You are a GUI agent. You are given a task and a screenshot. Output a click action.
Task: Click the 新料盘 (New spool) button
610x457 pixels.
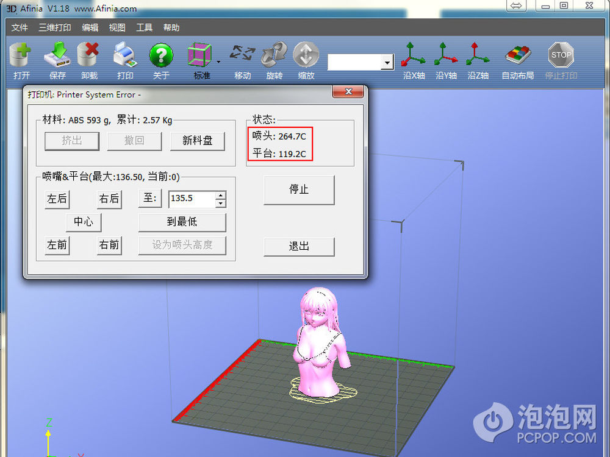click(x=198, y=141)
